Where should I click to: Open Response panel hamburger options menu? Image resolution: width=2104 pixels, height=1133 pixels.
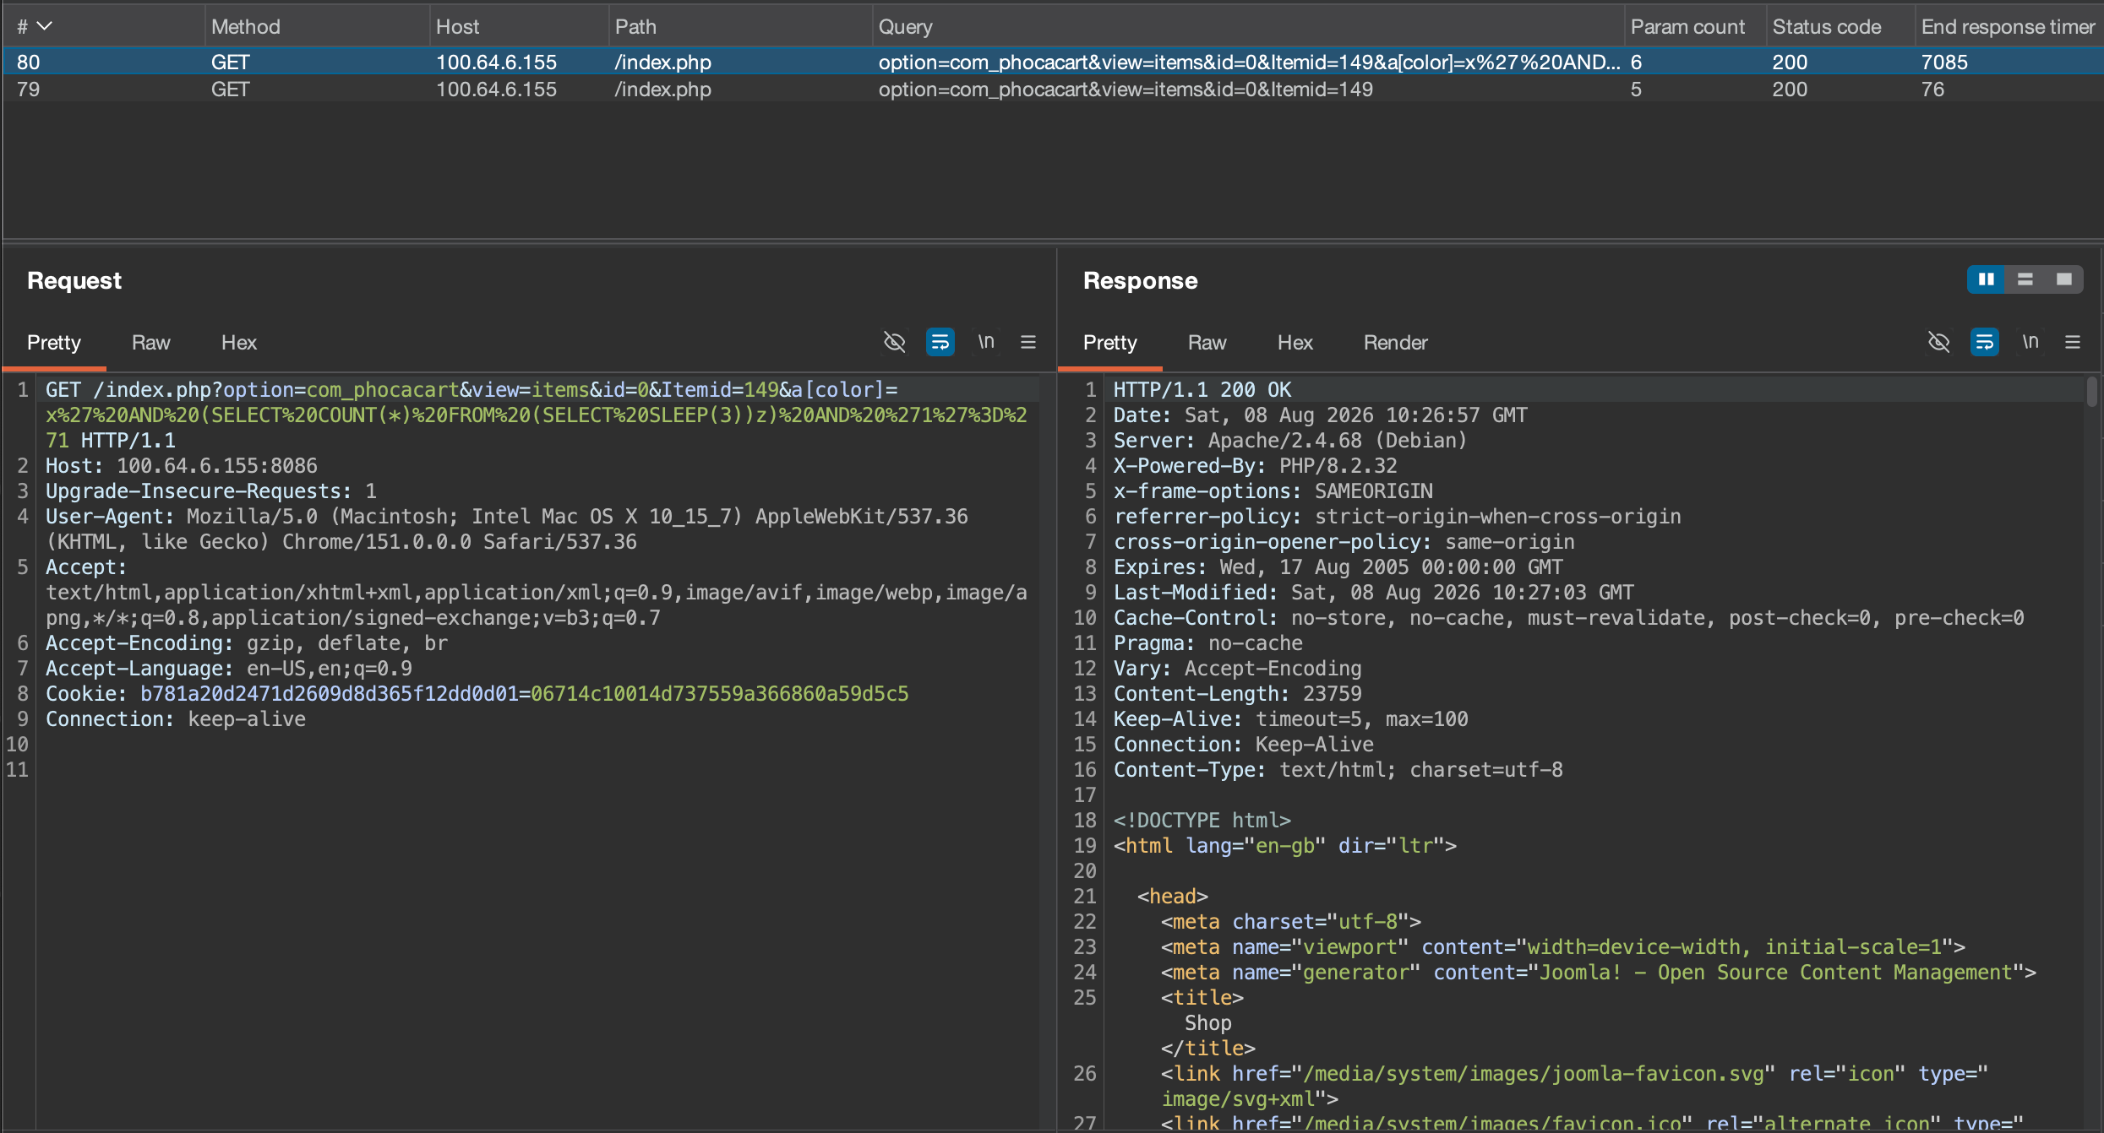[x=2073, y=342]
